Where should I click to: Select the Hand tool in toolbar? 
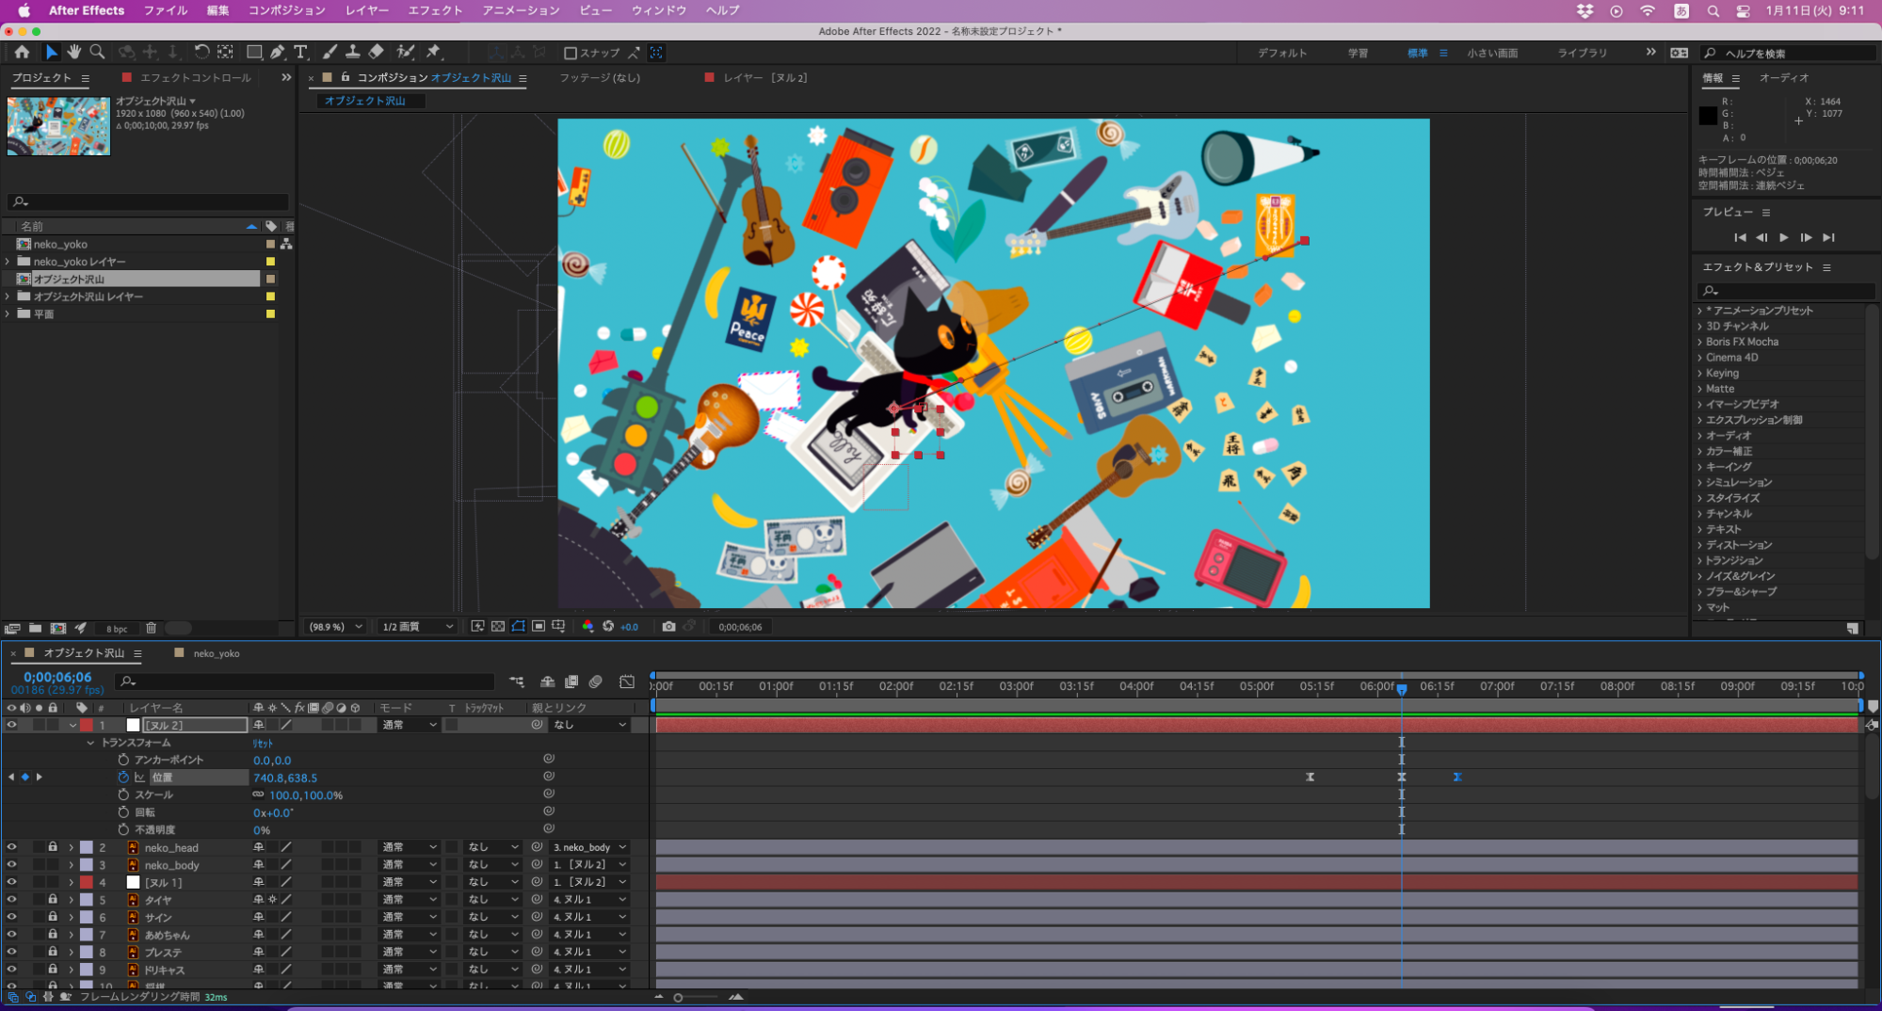tap(73, 53)
